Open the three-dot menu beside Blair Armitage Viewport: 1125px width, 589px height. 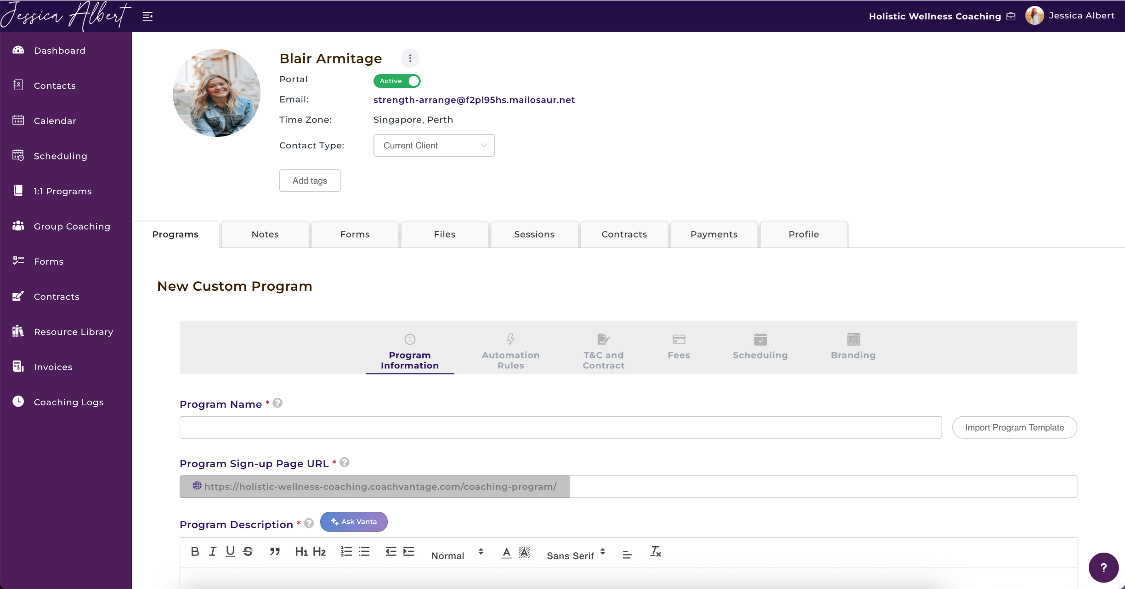[410, 58]
